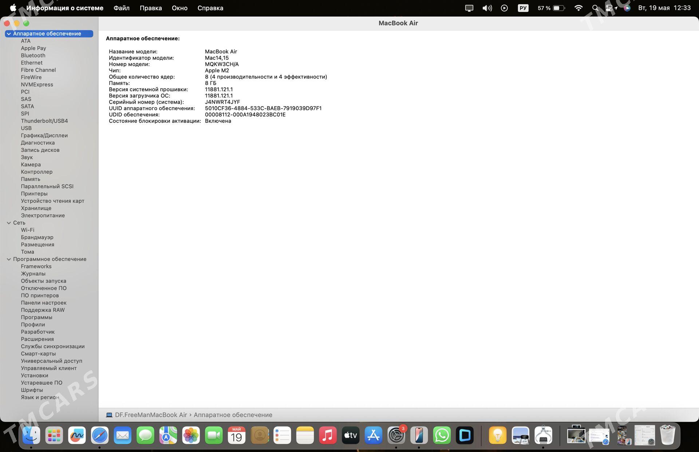The height and width of the screenshot is (452, 699).
Task: Open the Правка menu
Action: tap(151, 8)
